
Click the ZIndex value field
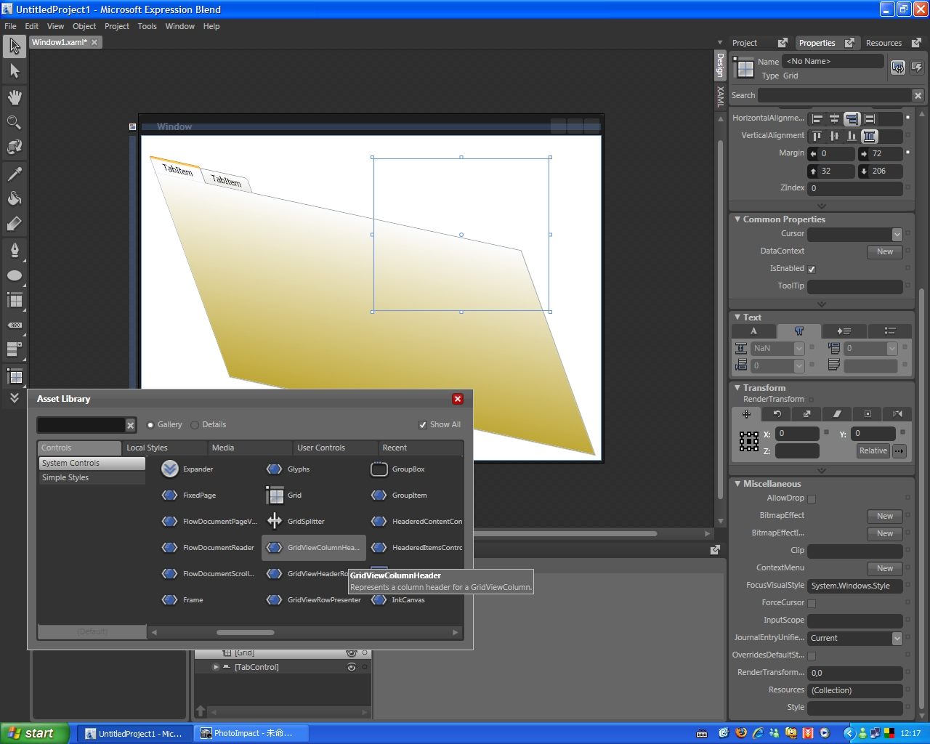[x=854, y=188]
